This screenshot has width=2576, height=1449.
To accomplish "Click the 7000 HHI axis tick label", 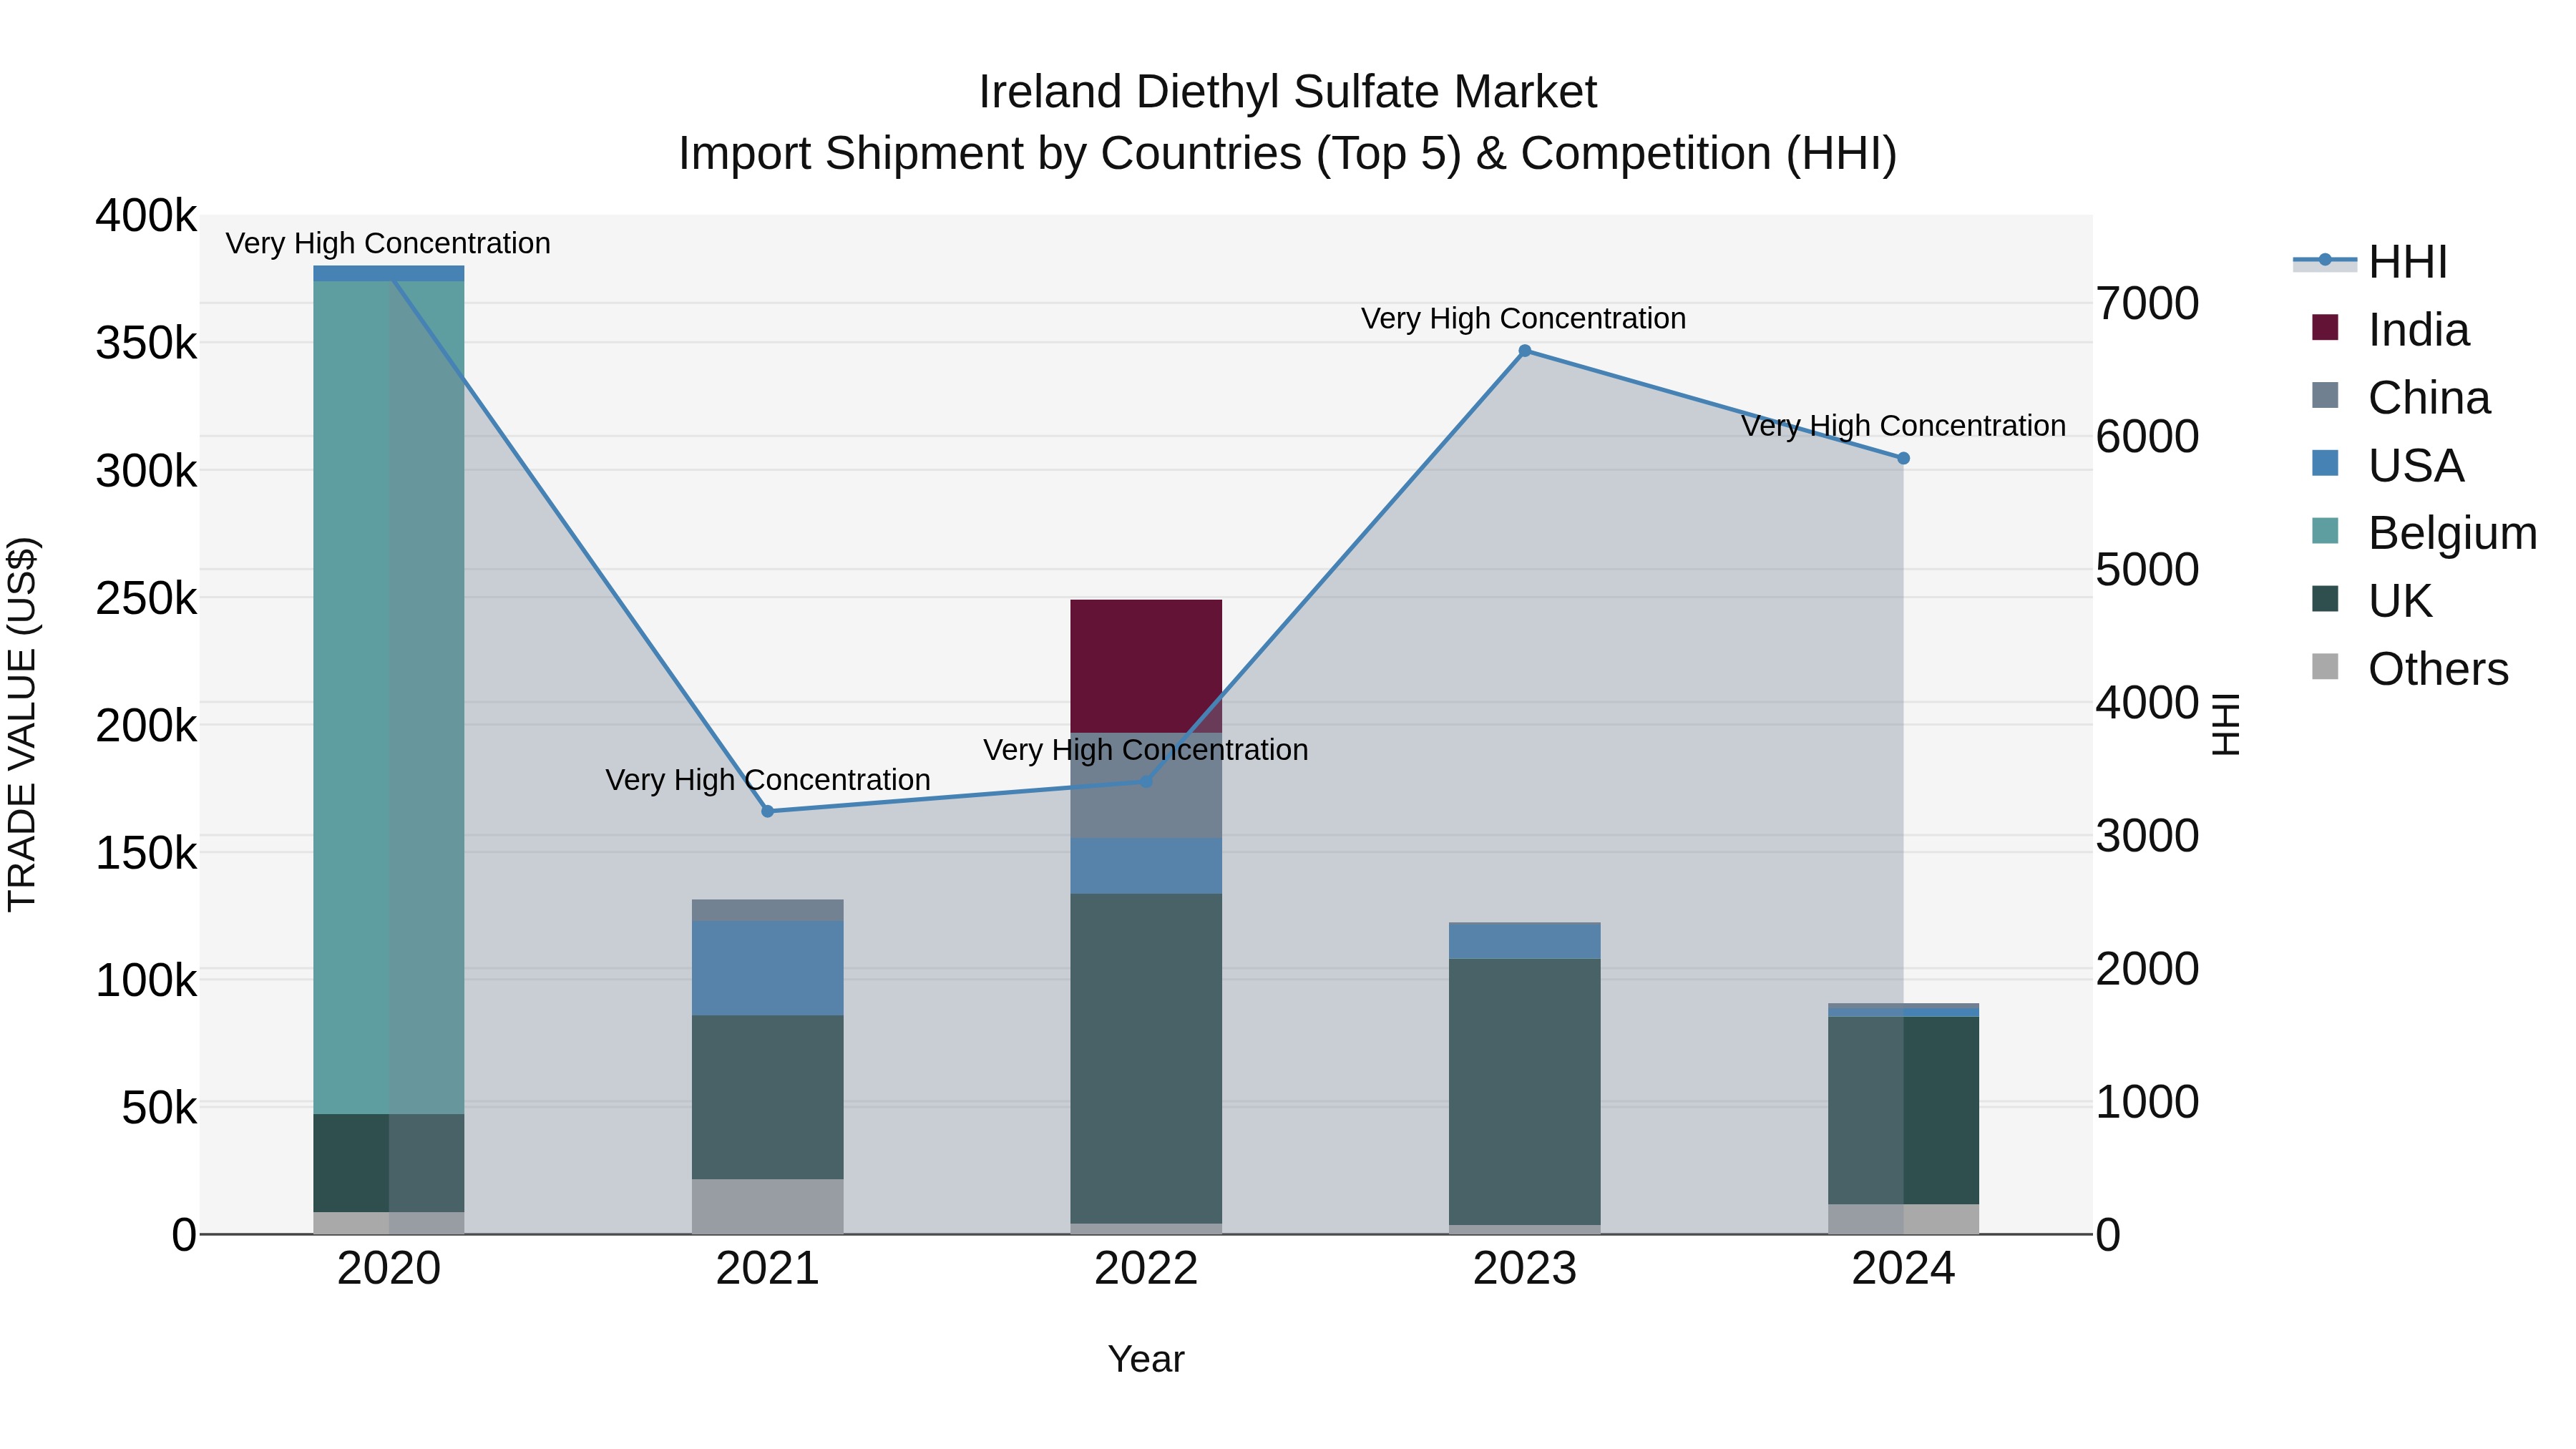I will pos(2147,303).
